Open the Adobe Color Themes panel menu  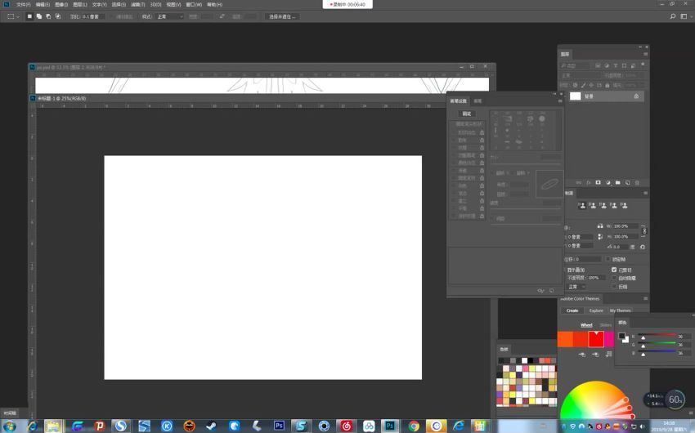click(645, 299)
